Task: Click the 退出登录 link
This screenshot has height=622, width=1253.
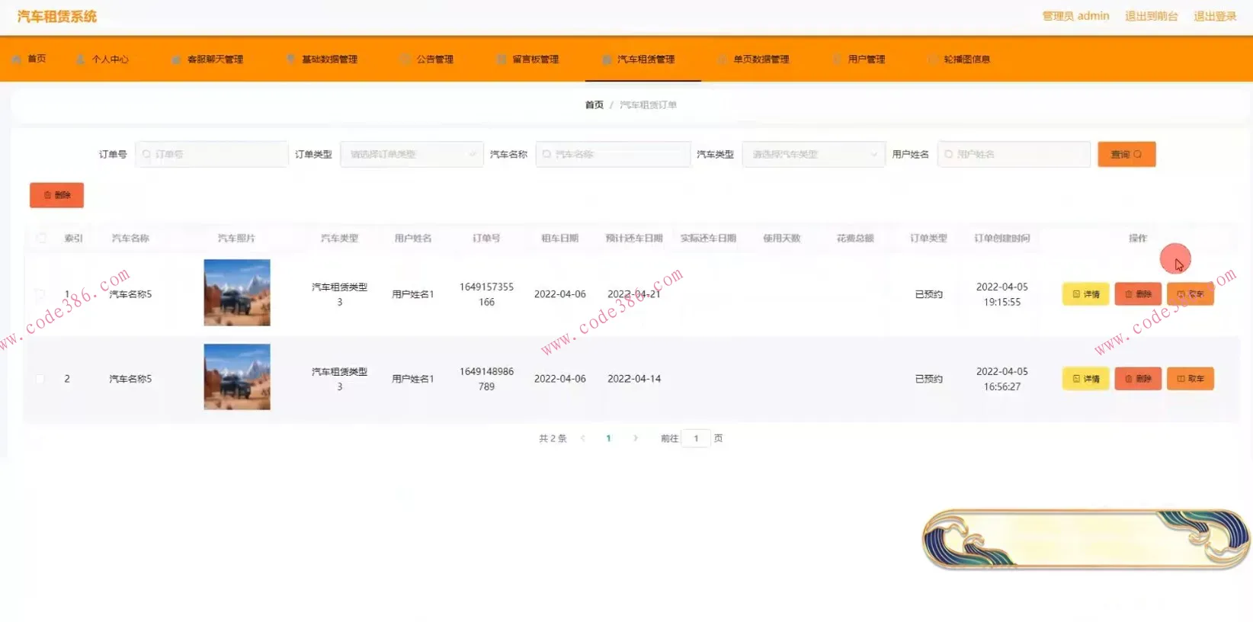Action: coord(1214,16)
